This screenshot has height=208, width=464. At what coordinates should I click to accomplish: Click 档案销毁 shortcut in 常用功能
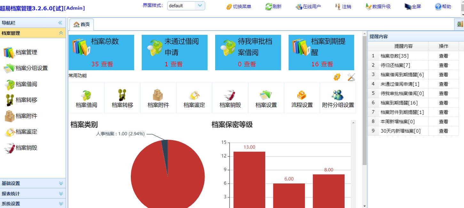pos(230,98)
